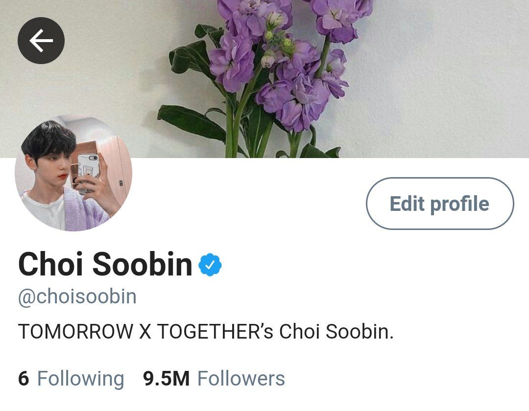This screenshot has width=529, height=411.
Task: Click the phone shown in avatar
Action: (x=88, y=174)
